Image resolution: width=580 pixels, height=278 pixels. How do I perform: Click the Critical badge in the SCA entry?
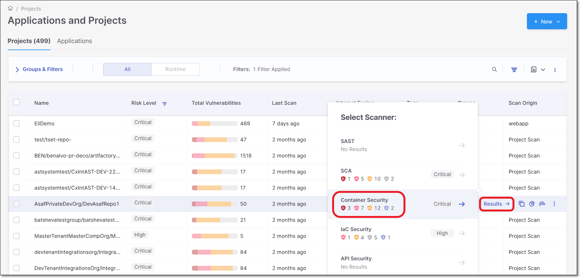(x=442, y=174)
